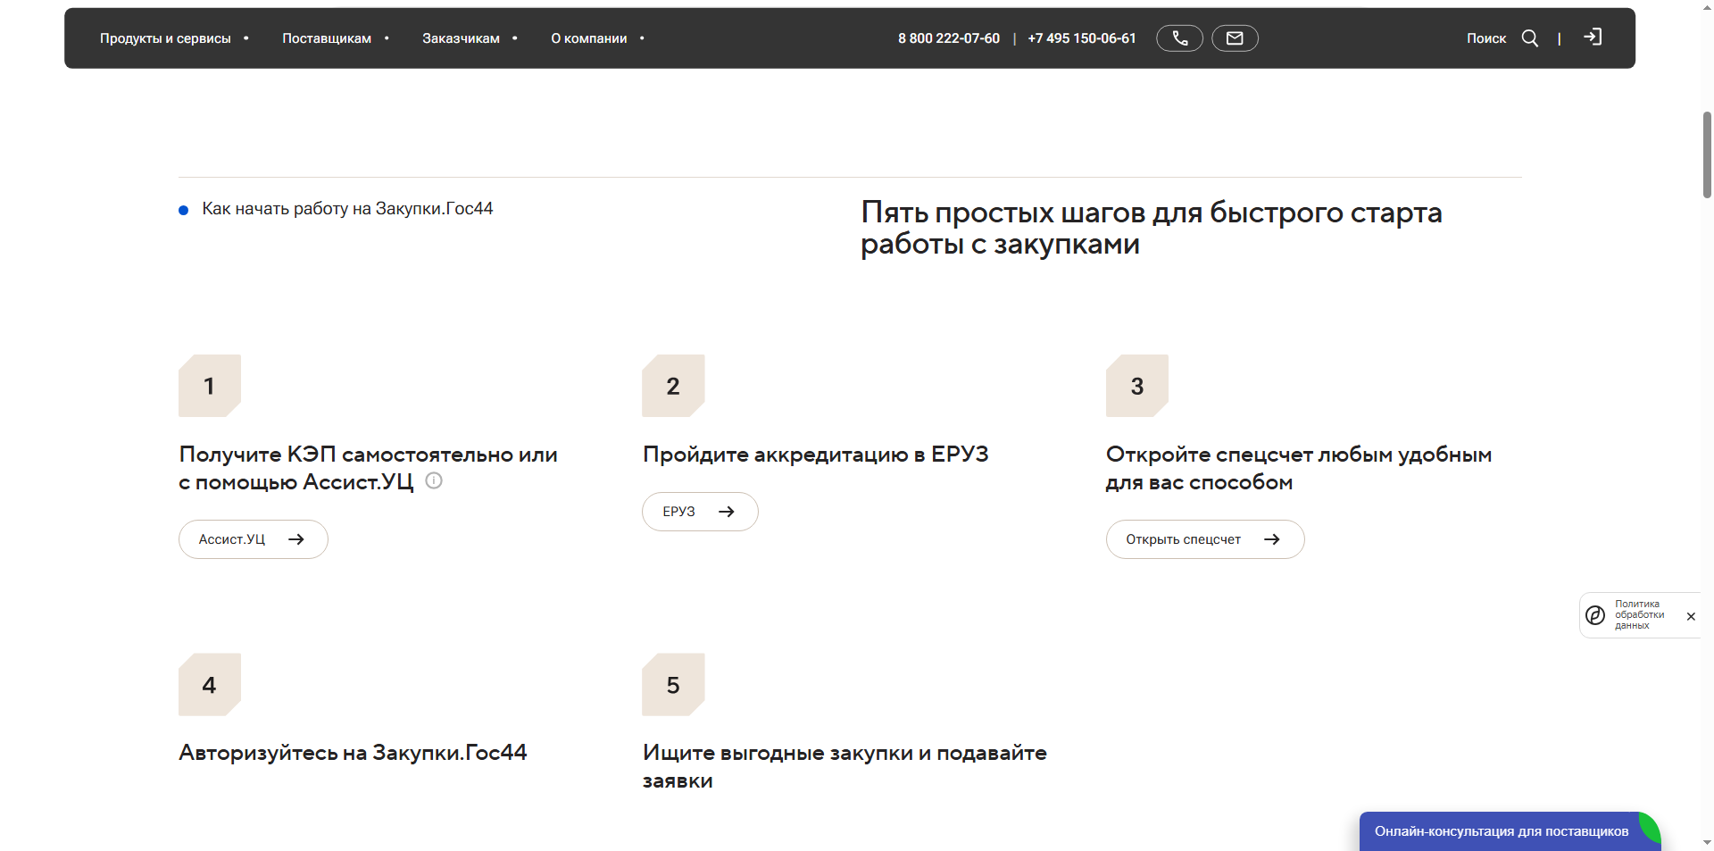
Task: Click the info icon next to Ассист.УЦ heading
Action: coord(434,480)
